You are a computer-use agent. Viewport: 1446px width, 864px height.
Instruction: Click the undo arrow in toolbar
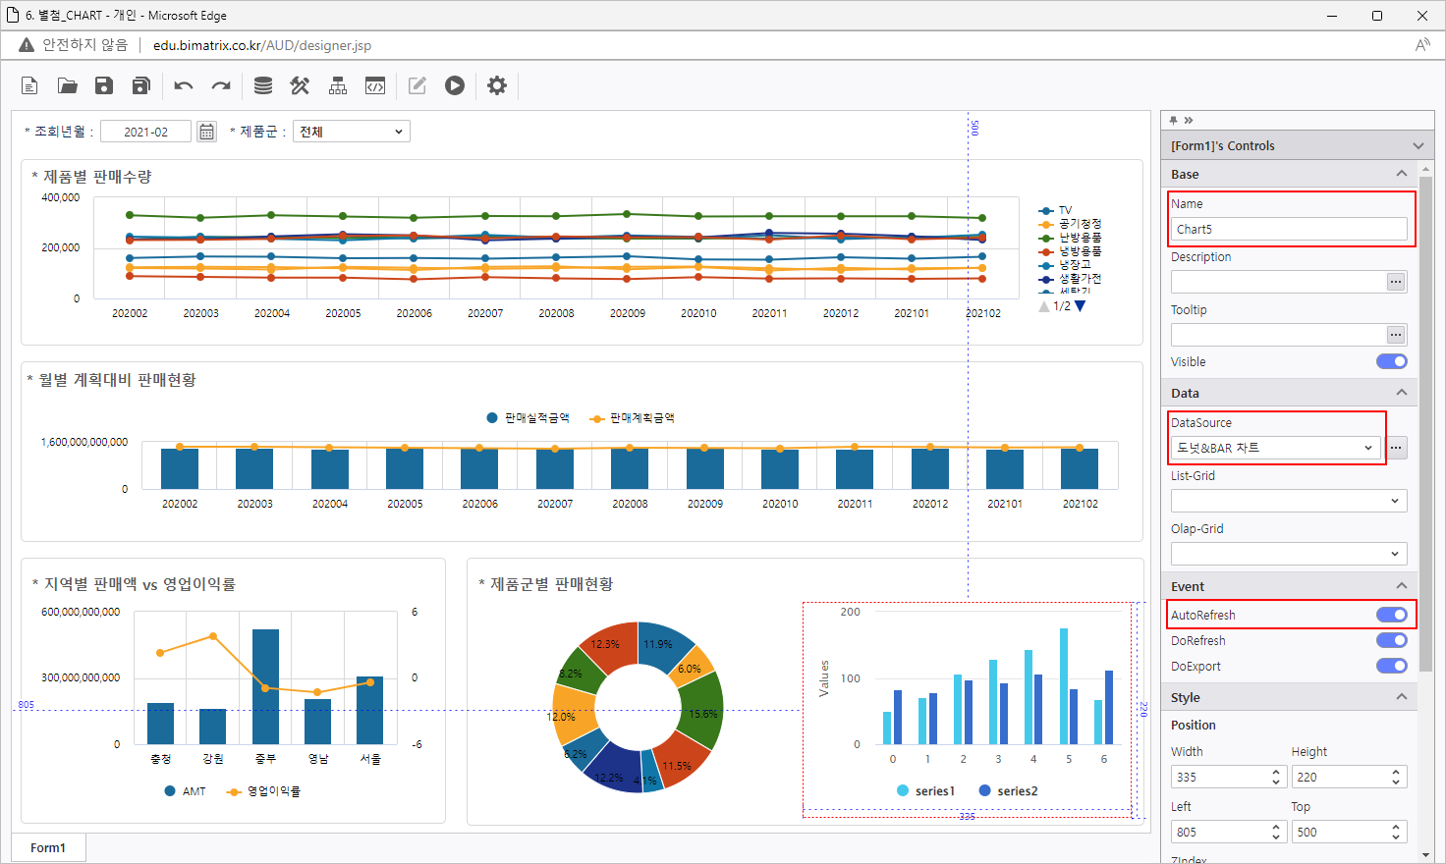tap(184, 86)
